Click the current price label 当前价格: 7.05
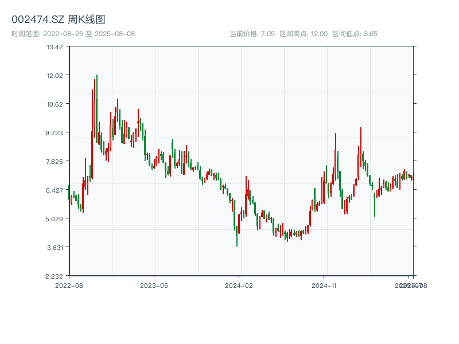Image resolution: width=459 pixels, height=344 pixels. pos(252,34)
